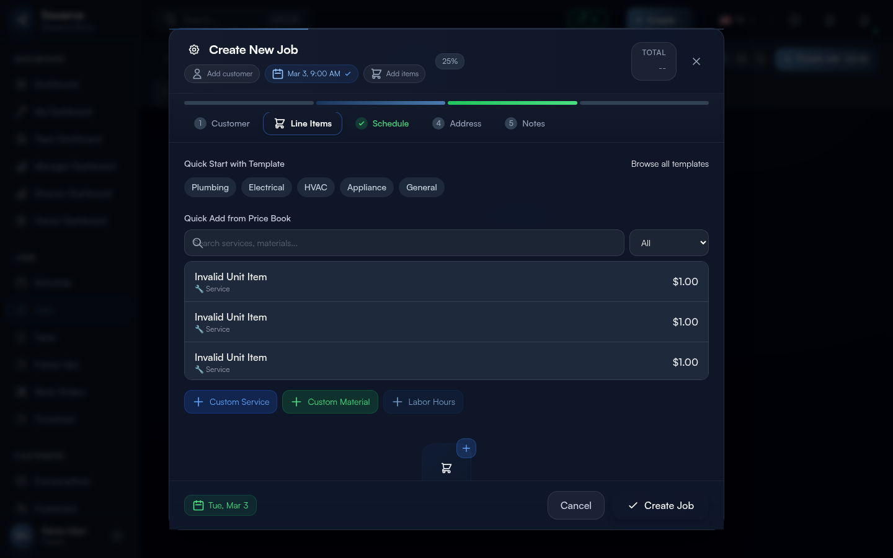Click the blue plus icon above cart
Viewport: 893px width, 558px height.
(x=466, y=448)
